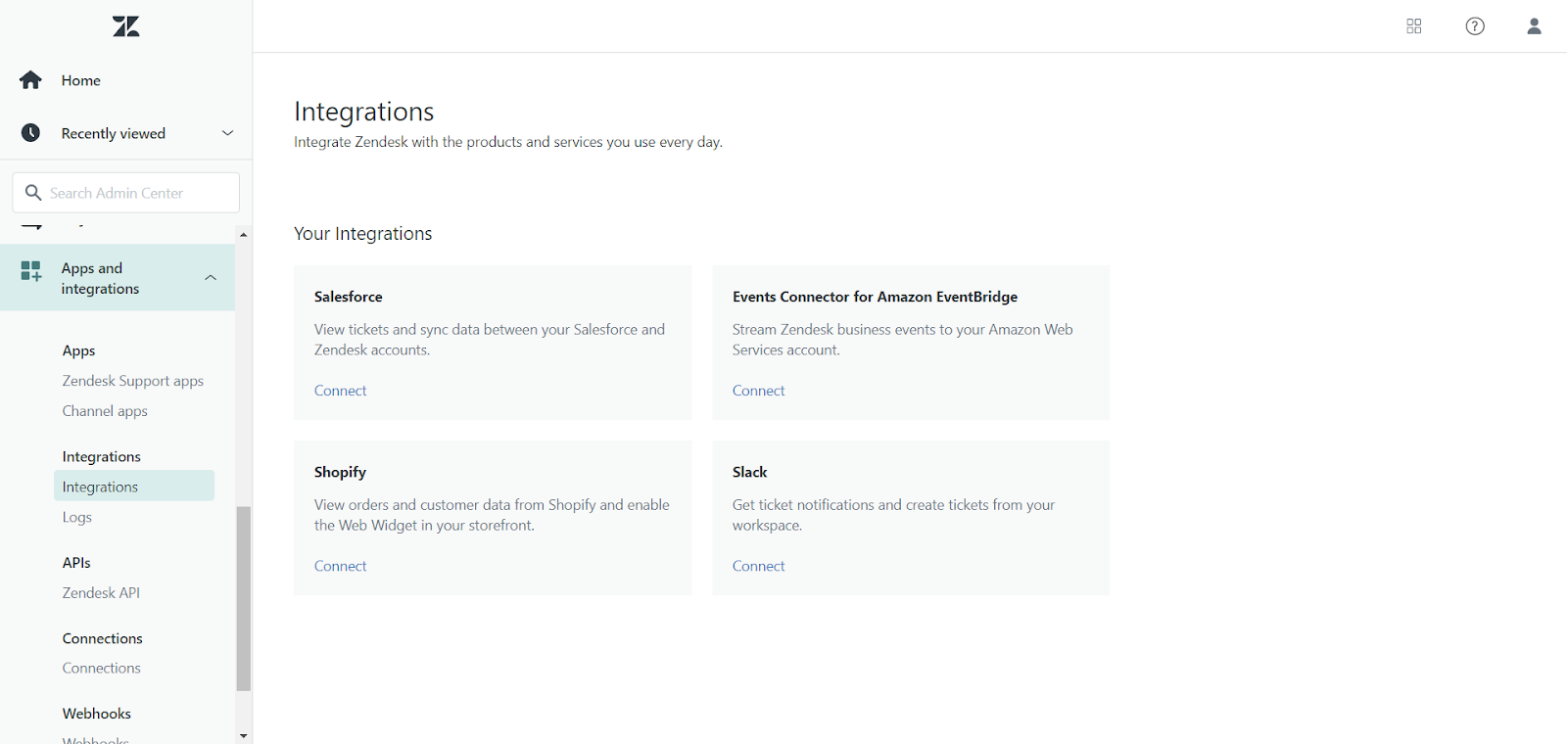Connect the Slack integration

758,566
